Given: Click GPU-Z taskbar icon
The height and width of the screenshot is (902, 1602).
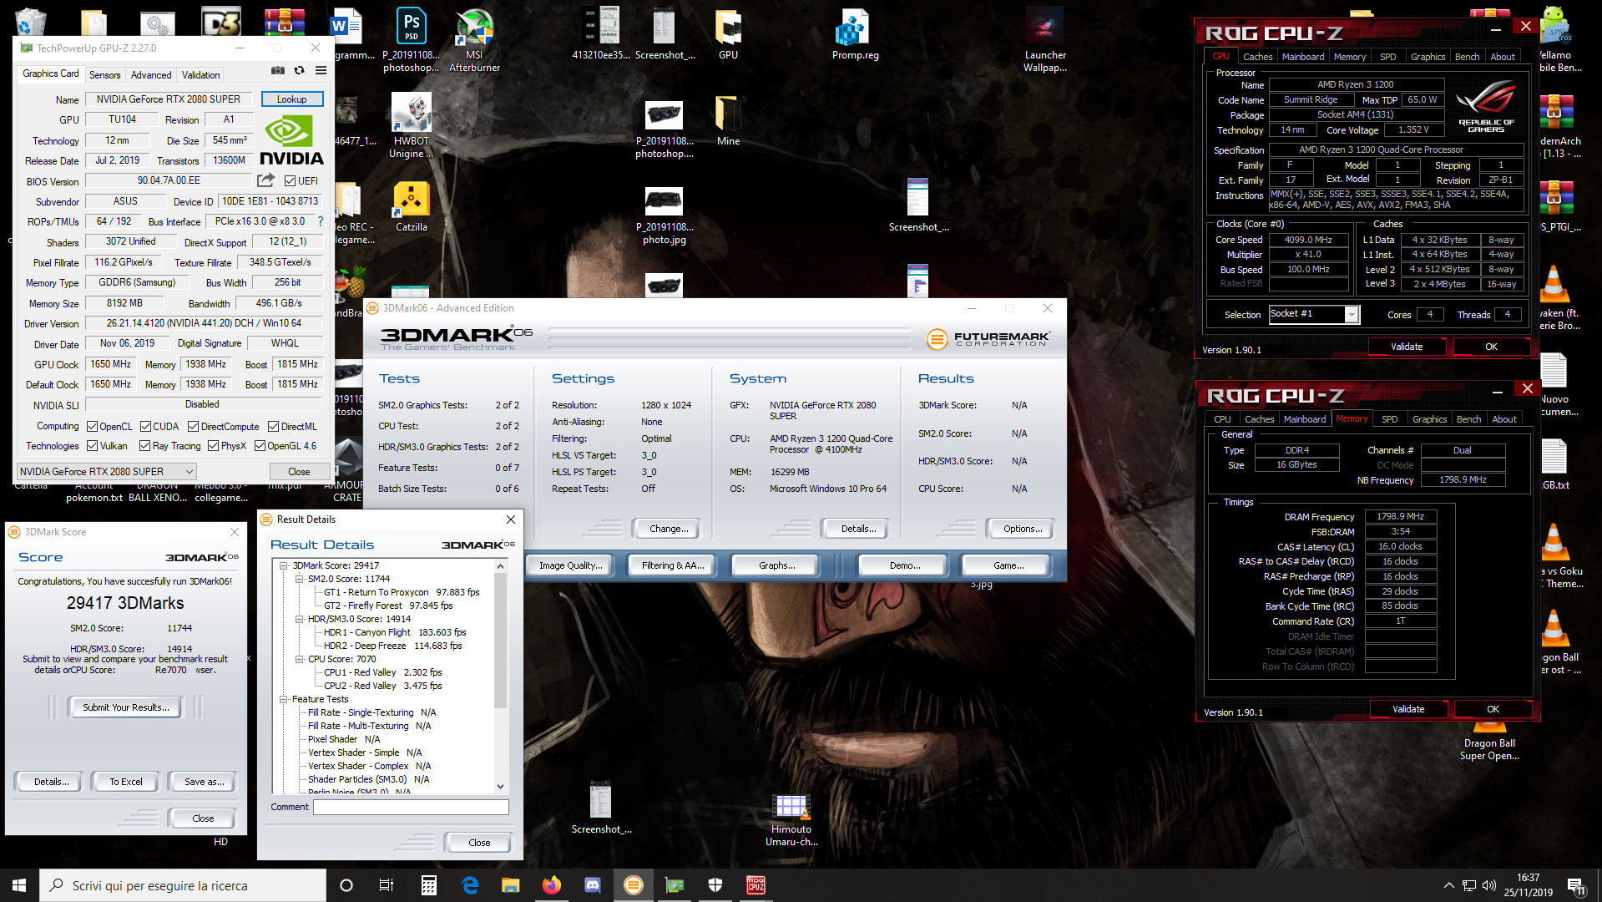Looking at the screenshot, I should click(675, 885).
